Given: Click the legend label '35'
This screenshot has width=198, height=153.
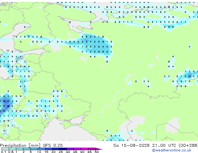Looking at the screenshot, I should (x=75, y=152).
